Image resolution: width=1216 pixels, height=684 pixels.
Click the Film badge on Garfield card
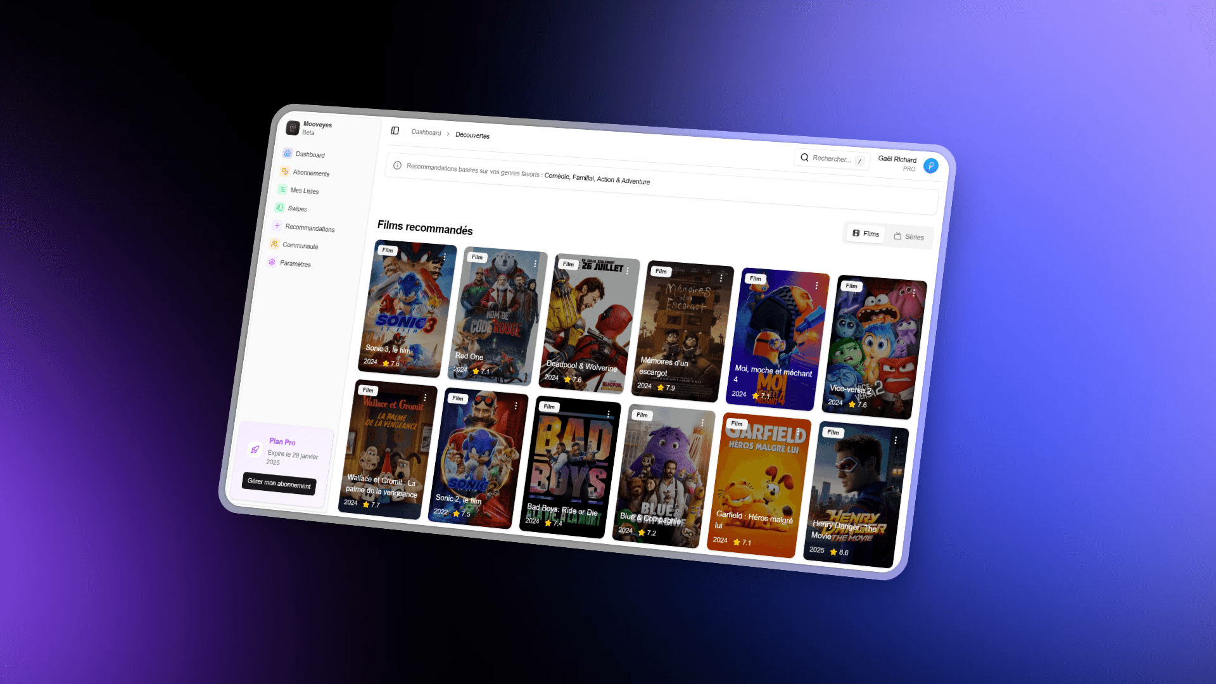click(x=737, y=423)
